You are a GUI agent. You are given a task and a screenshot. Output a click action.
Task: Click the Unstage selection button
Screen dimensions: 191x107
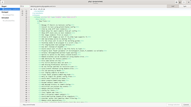coord(174,104)
